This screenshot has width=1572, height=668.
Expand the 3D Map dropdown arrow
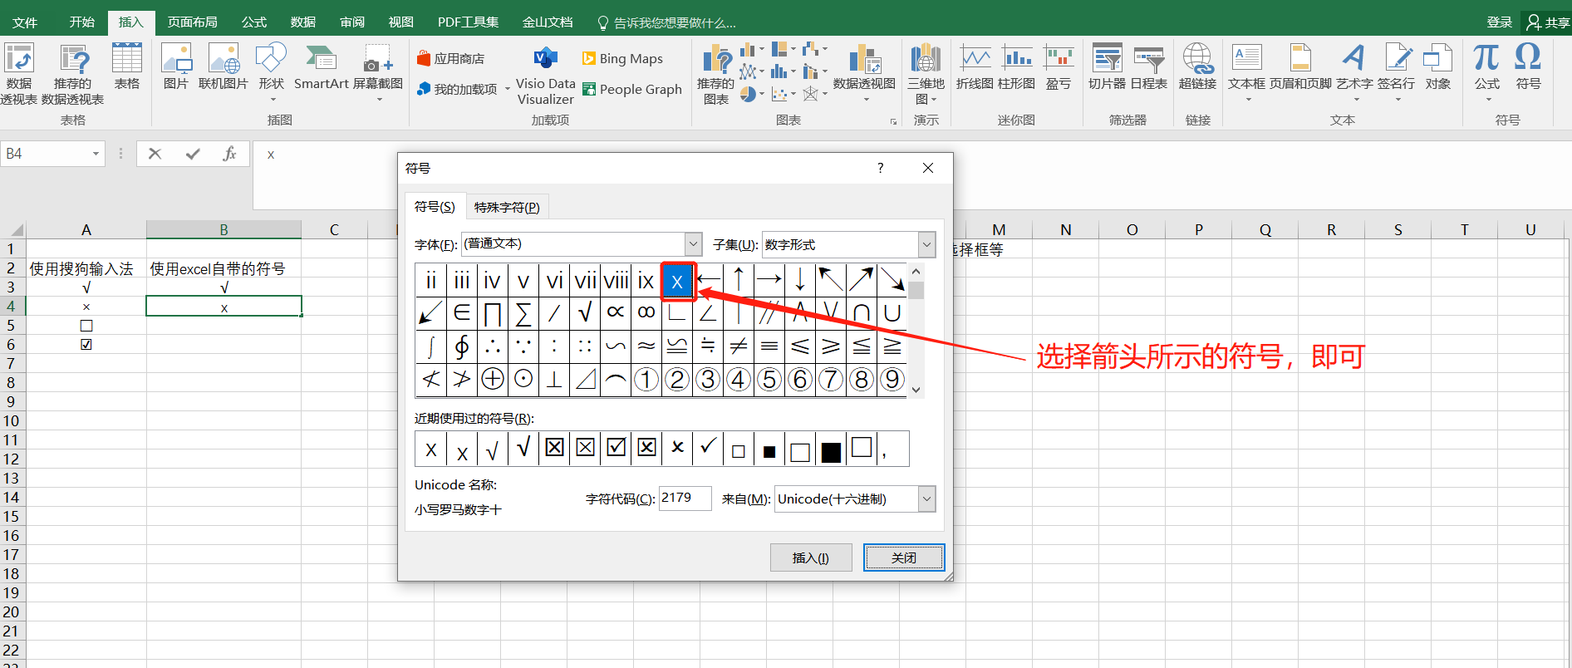[935, 100]
